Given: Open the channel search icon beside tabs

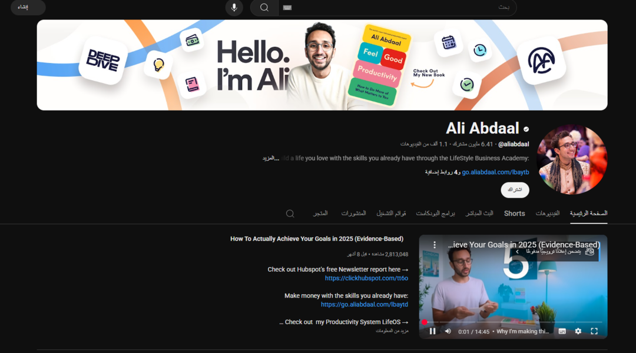Looking at the screenshot, I should [x=290, y=214].
